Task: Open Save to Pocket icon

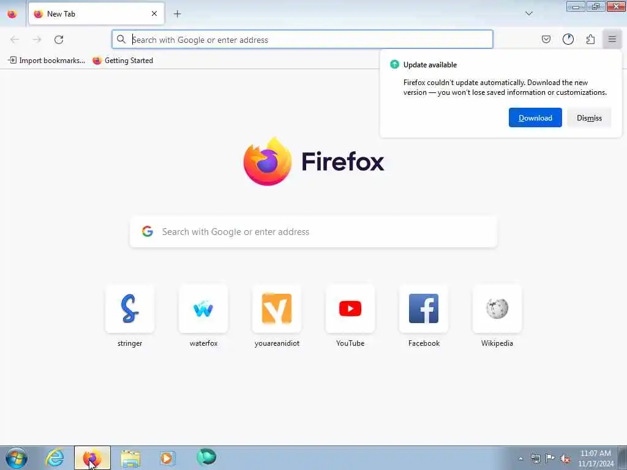Action: [546, 39]
